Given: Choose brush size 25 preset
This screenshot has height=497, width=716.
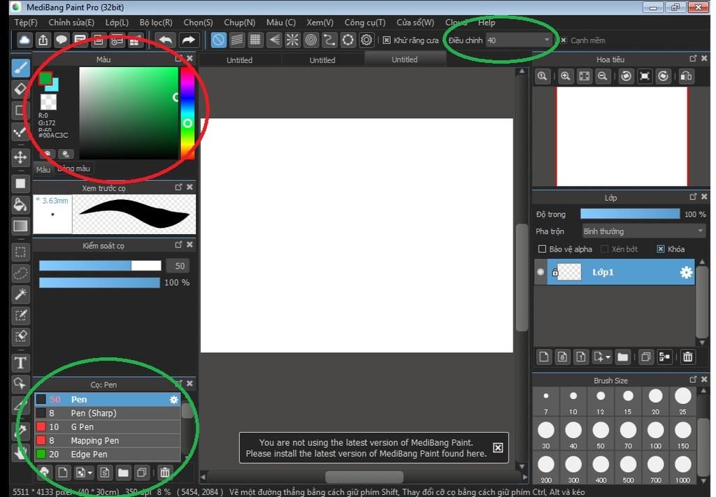Looking at the screenshot, I should pos(683,401).
